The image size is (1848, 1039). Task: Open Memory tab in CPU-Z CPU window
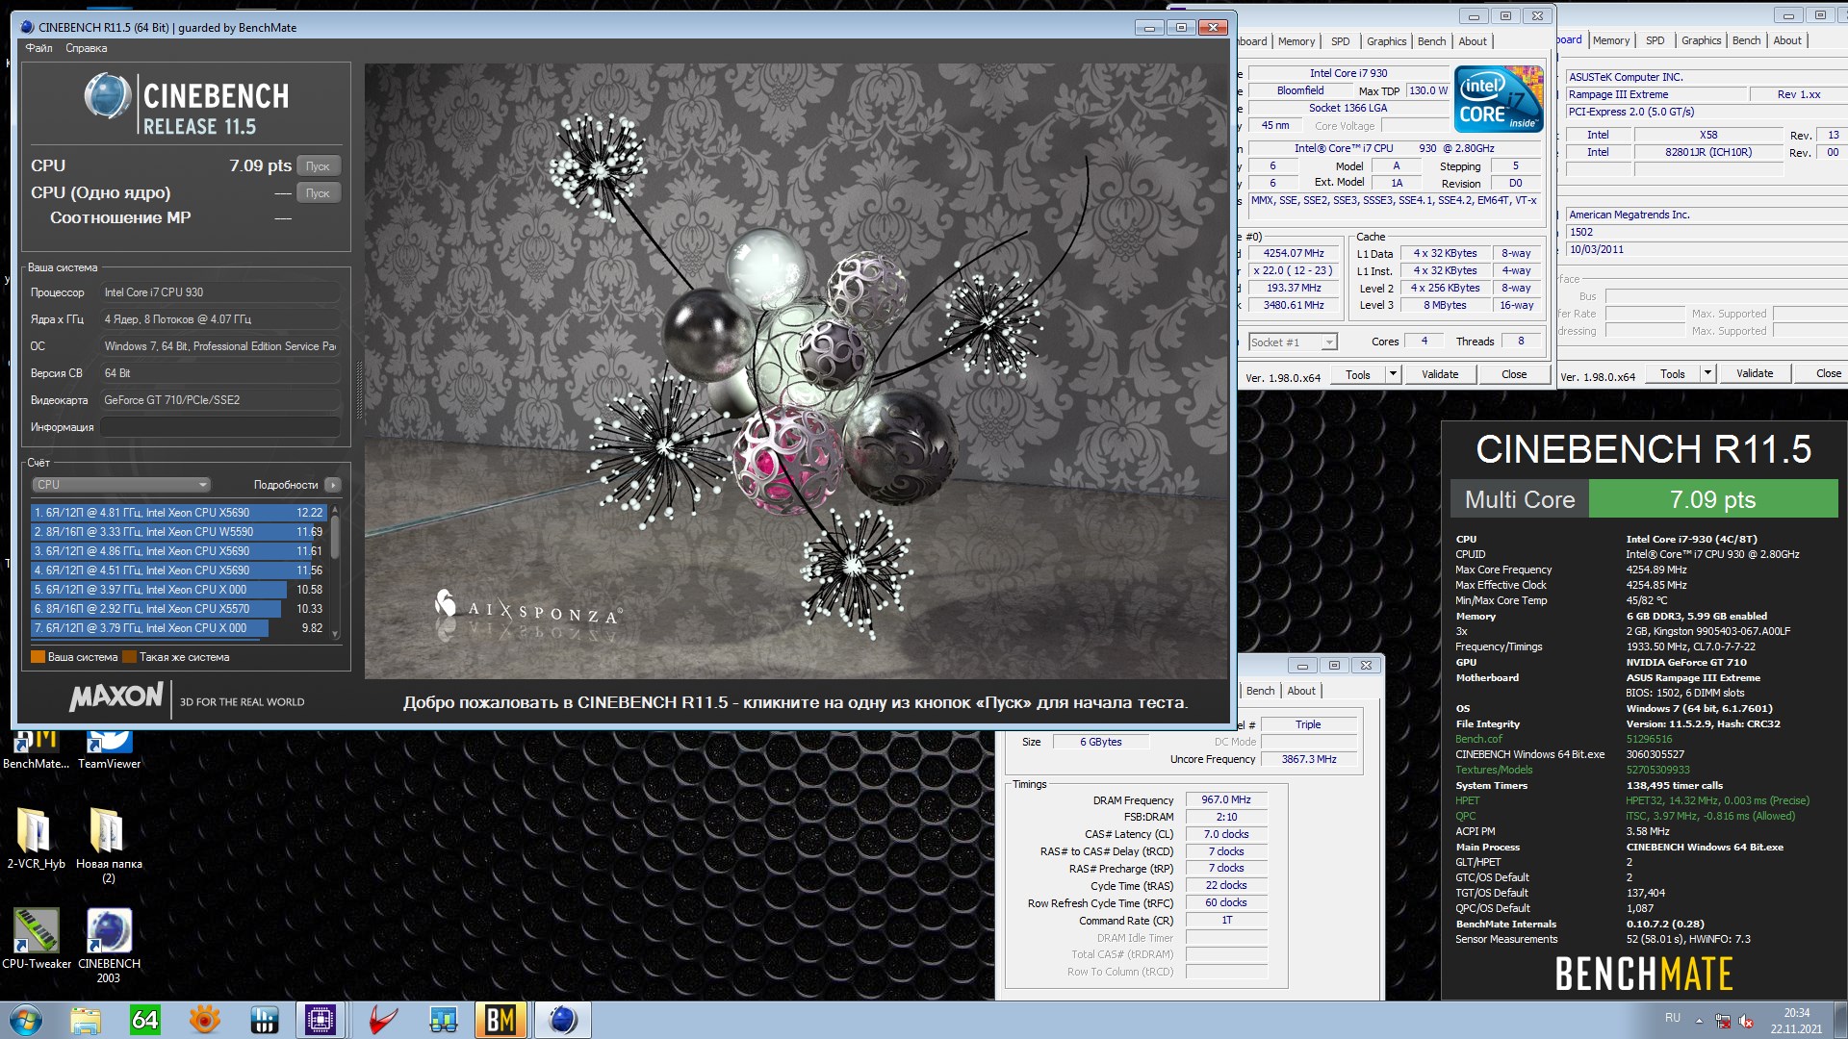tap(1296, 41)
